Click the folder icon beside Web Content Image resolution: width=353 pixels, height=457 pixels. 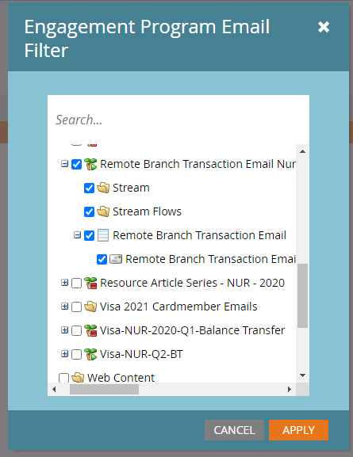point(78,378)
